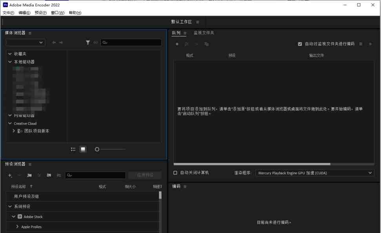This screenshot has height=233, width=381.
Task: Click the import preset icon
Action: click(48, 175)
